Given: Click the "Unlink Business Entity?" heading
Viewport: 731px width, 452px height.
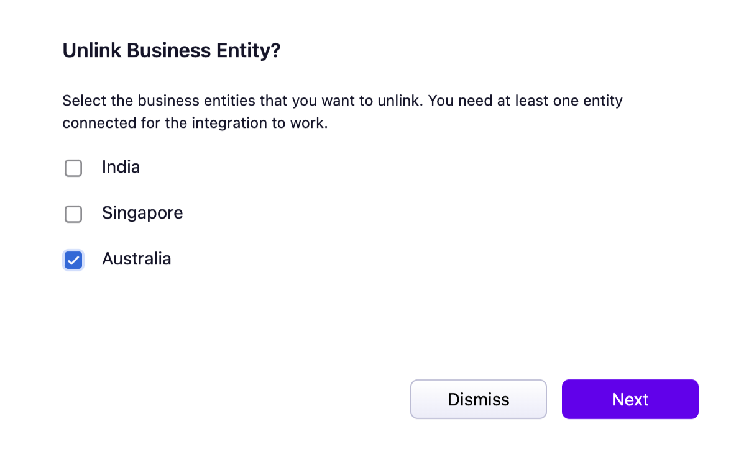Looking at the screenshot, I should tap(172, 51).
